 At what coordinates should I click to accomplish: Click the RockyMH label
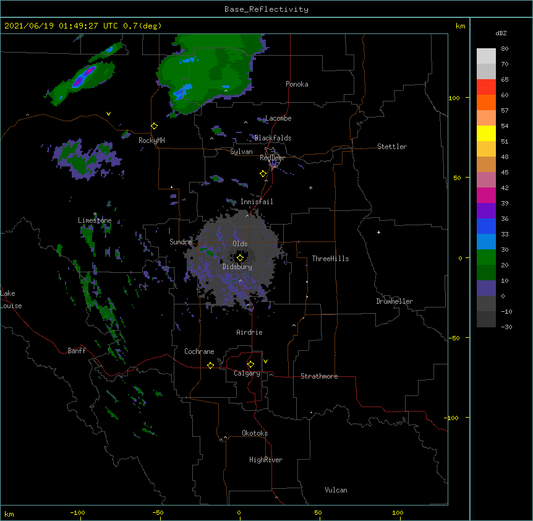(151, 140)
